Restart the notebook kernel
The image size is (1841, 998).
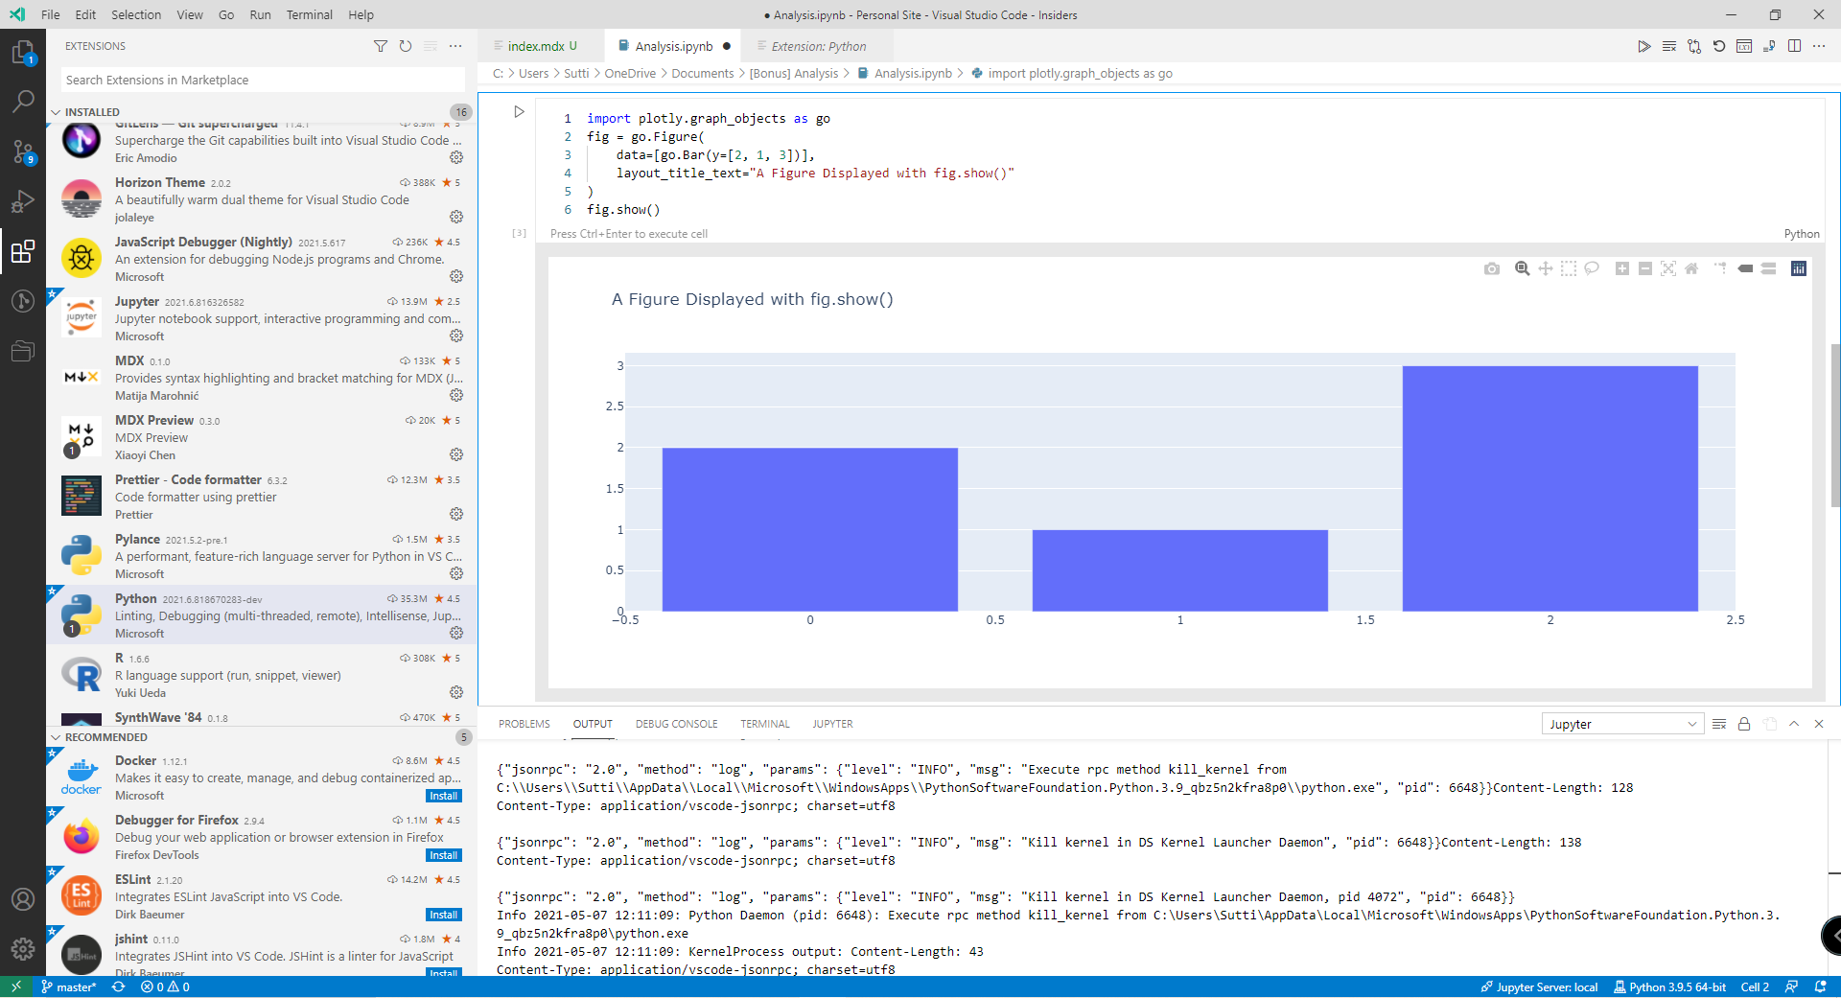(x=1719, y=46)
